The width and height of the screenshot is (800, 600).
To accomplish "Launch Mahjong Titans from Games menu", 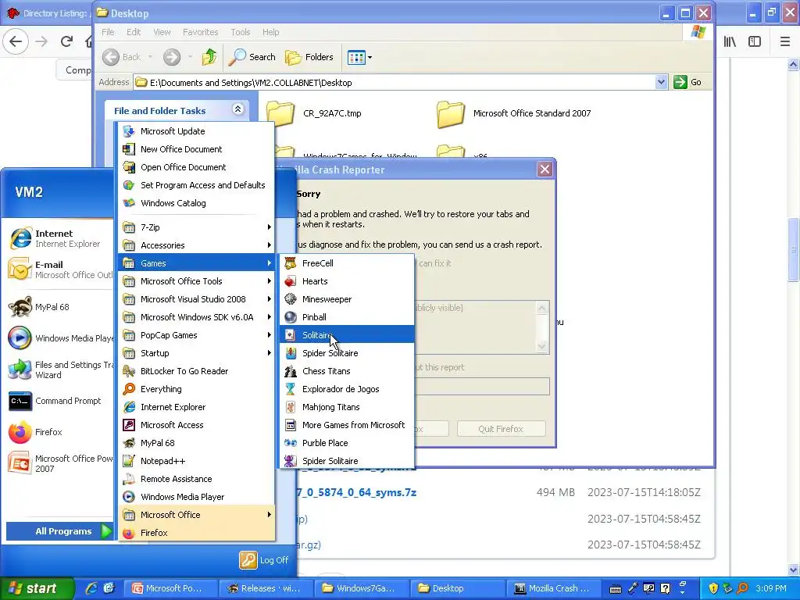I will (x=347, y=406).
